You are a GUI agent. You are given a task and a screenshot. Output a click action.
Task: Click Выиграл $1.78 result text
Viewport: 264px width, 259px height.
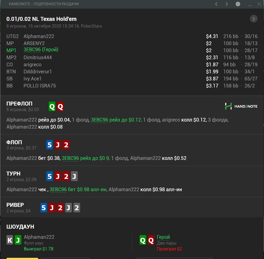point(38,249)
